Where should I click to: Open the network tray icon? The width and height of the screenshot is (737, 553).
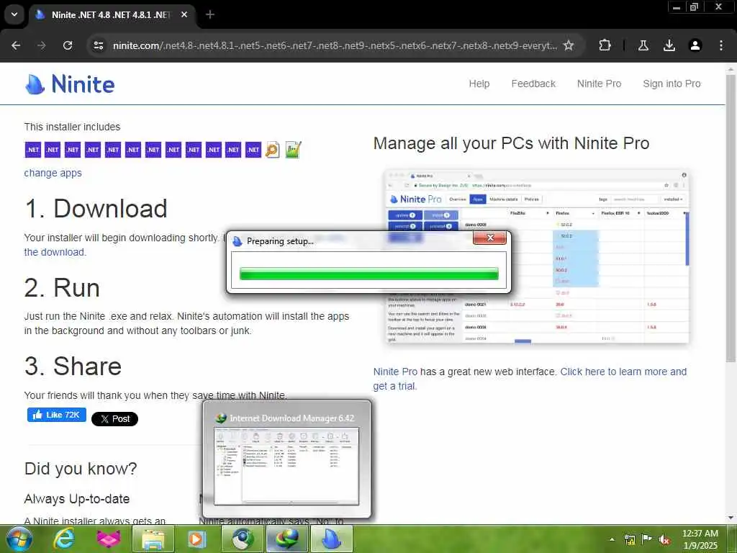tap(629, 539)
